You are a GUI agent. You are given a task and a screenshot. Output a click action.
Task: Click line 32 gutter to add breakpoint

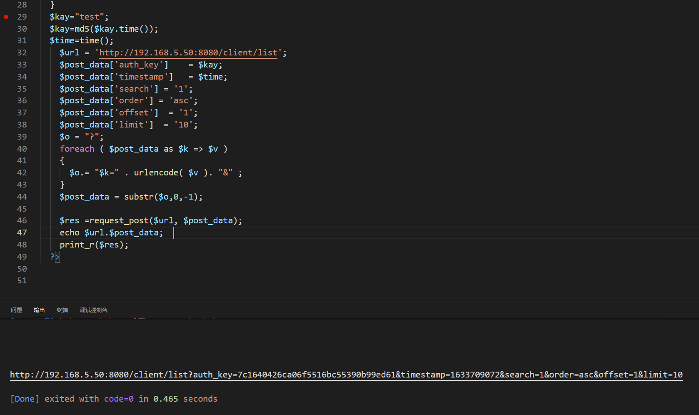[x=6, y=52]
